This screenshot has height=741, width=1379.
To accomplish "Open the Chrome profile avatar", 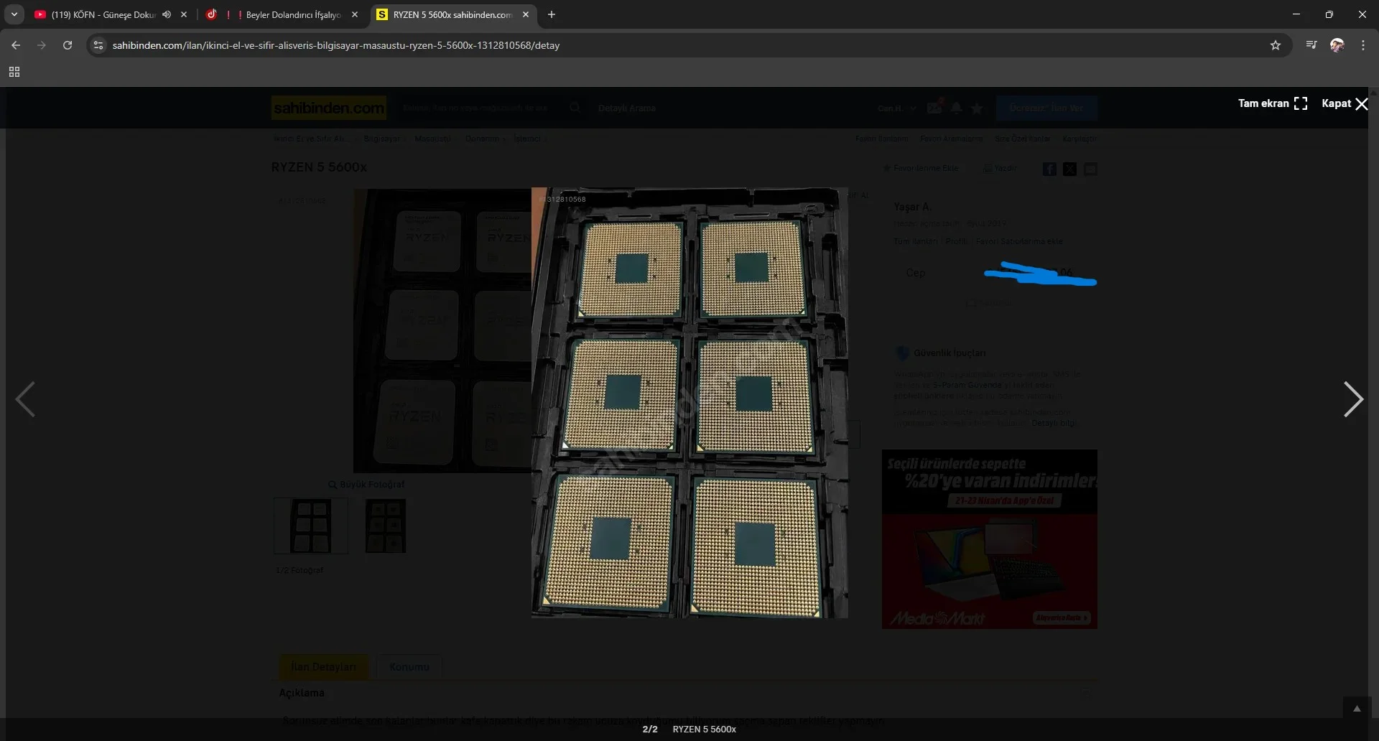I will 1337,45.
